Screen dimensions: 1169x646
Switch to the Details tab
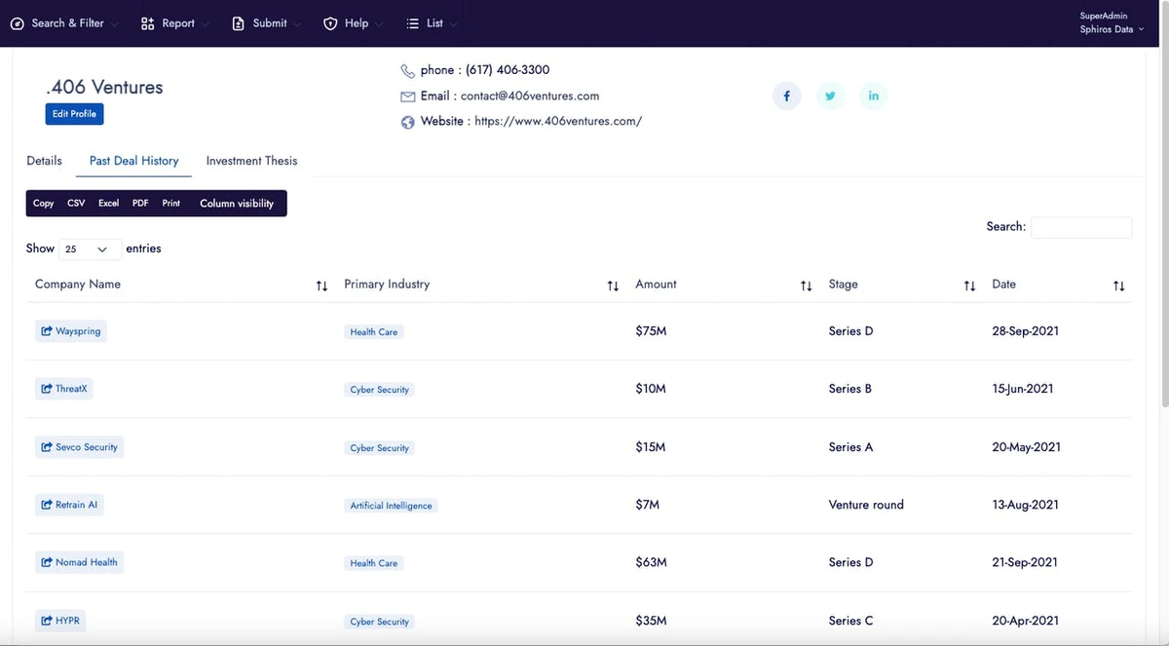coord(44,161)
